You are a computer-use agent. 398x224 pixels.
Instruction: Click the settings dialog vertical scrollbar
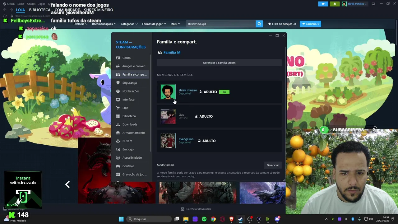coord(285,87)
